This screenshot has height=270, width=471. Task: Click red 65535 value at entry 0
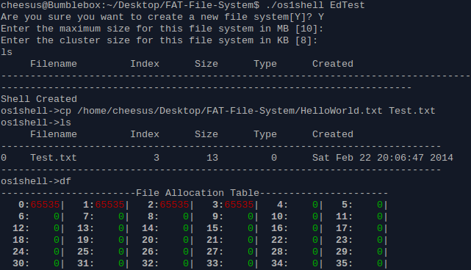(45, 205)
